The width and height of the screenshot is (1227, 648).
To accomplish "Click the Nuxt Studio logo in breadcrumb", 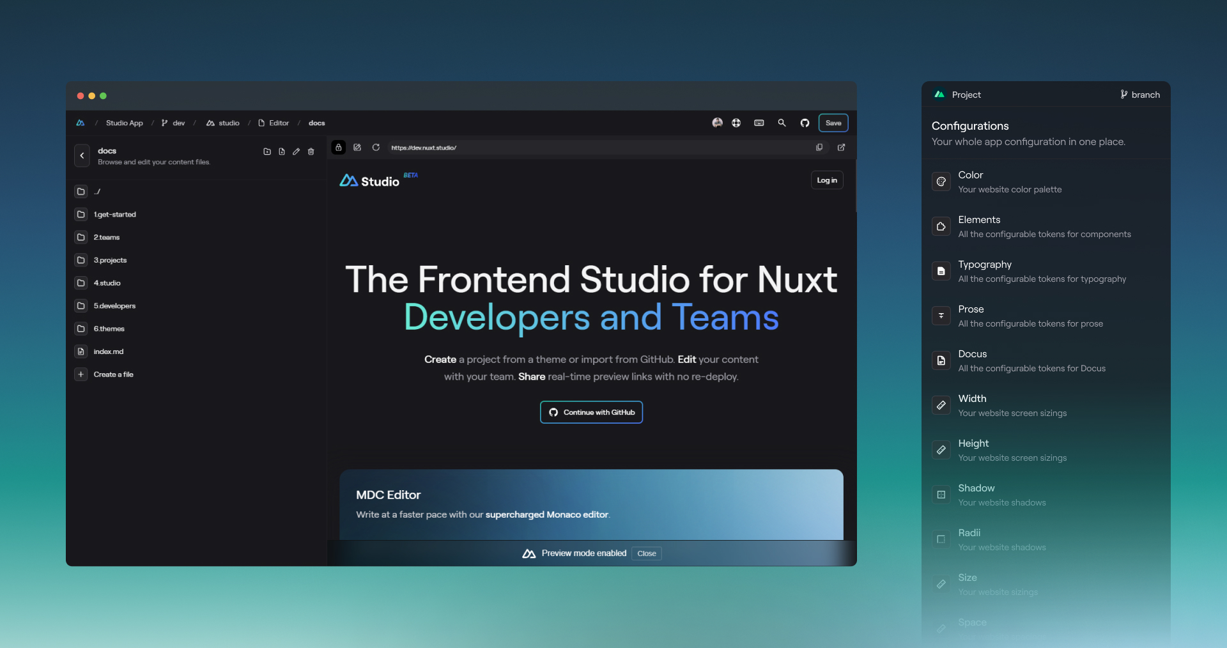I will (81, 123).
